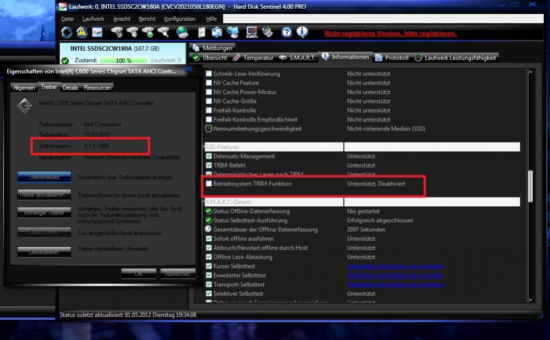550x340 pixels.
Task: Click the disk icon with green checkmark
Action: coord(148,32)
